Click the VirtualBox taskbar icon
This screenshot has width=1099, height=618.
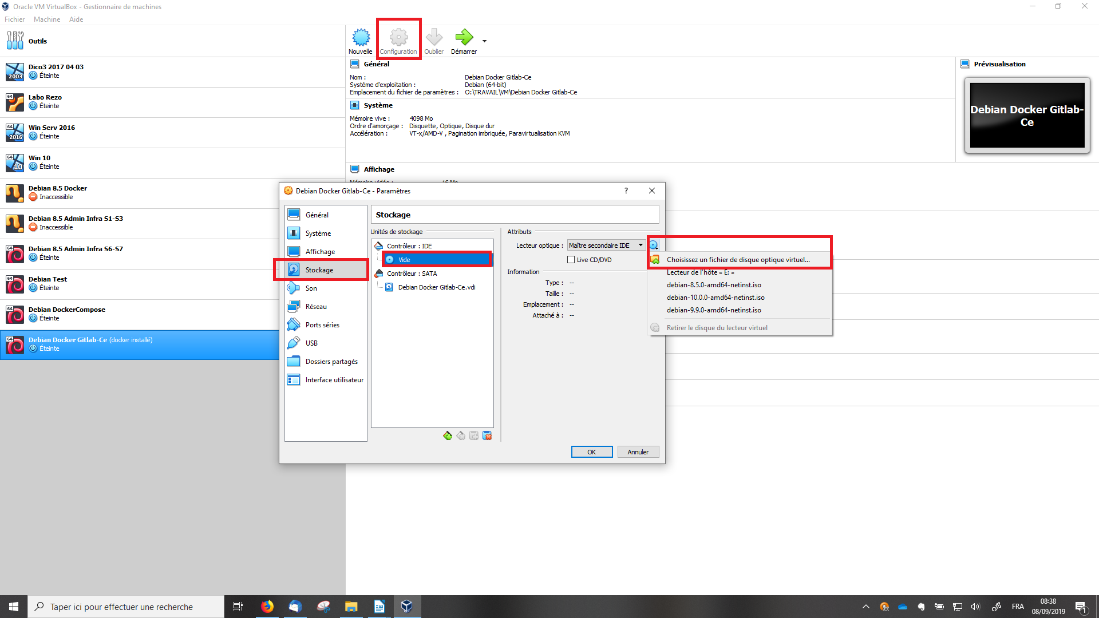(x=407, y=607)
